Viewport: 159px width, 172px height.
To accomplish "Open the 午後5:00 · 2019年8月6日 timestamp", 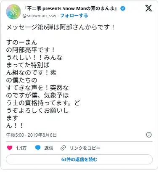I will [32, 135].
